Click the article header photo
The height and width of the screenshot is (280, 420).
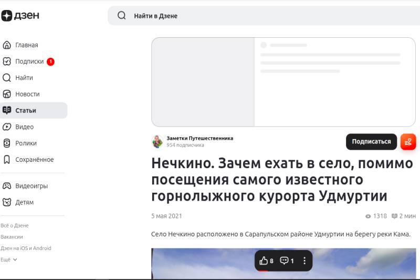(x=283, y=264)
